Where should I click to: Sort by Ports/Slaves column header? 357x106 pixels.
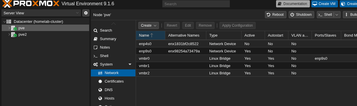(x=326, y=35)
